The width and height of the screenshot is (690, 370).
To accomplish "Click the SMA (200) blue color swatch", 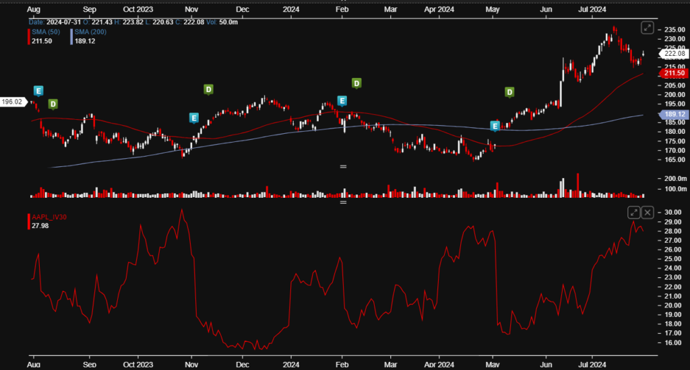I will click(71, 36).
